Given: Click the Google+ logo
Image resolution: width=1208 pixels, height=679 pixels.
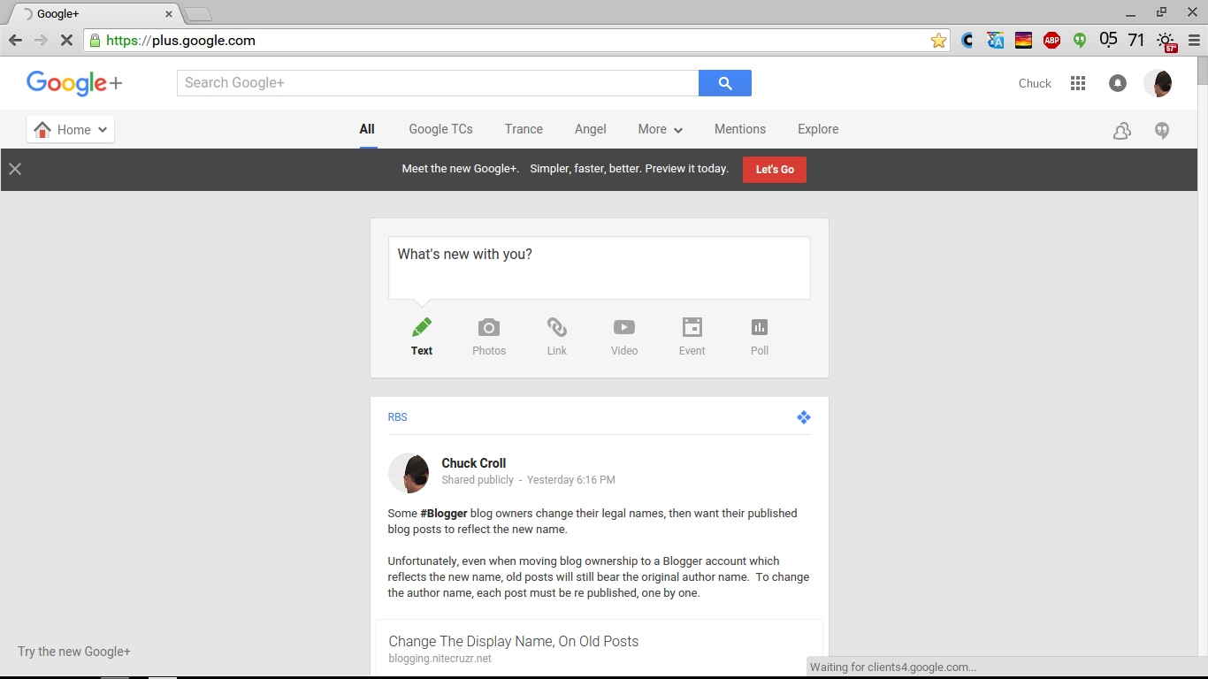Looking at the screenshot, I should tap(74, 83).
